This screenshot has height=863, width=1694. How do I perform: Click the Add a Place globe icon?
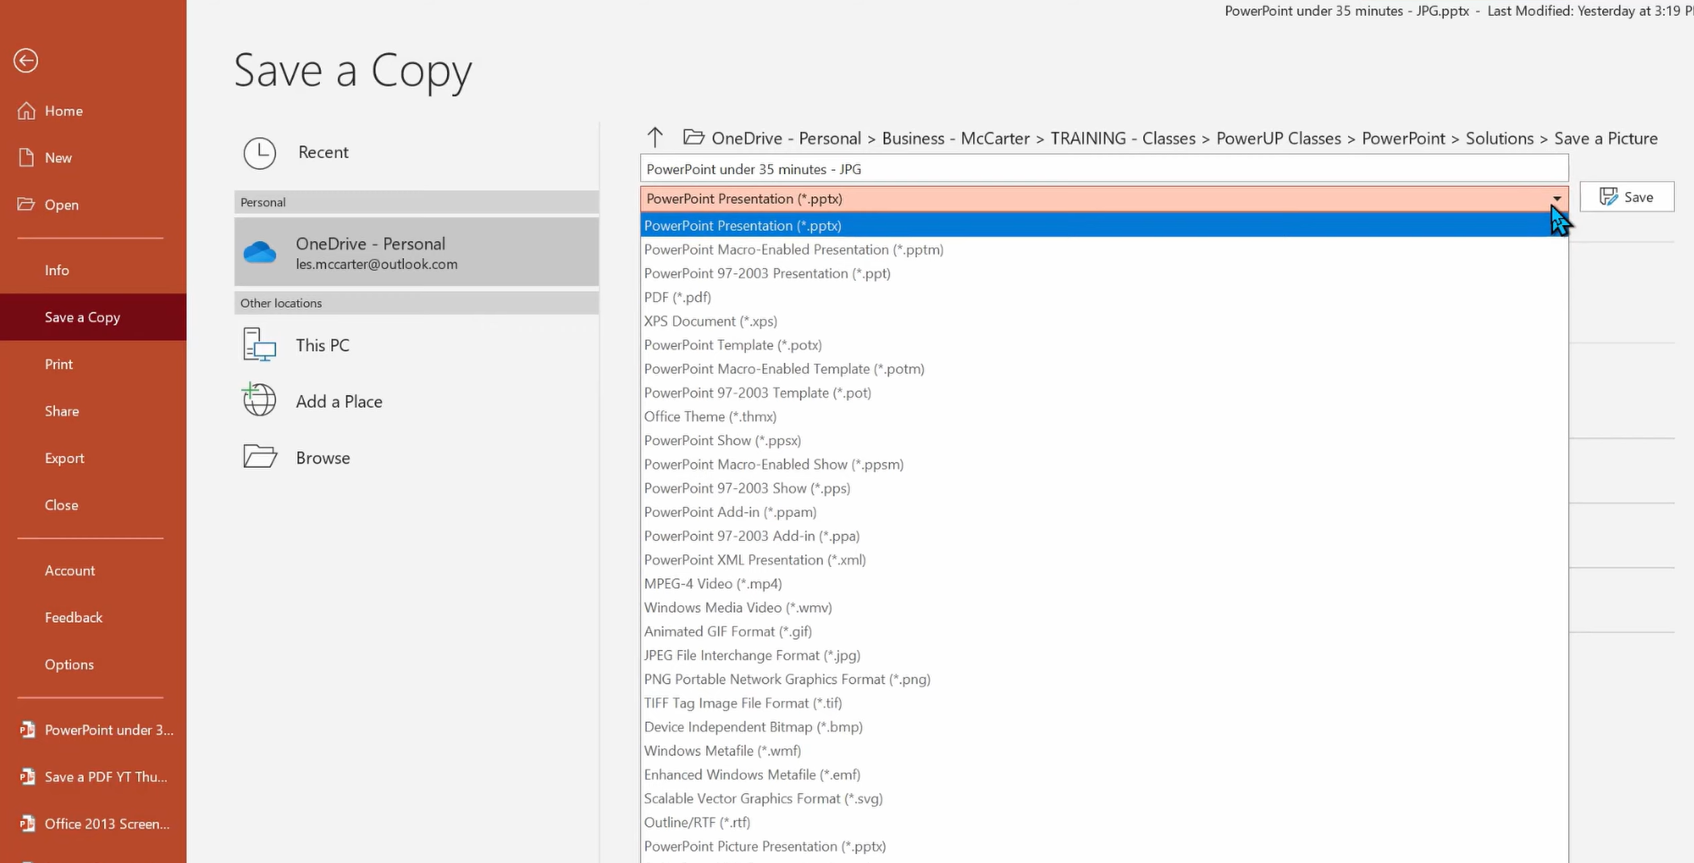[x=260, y=400]
